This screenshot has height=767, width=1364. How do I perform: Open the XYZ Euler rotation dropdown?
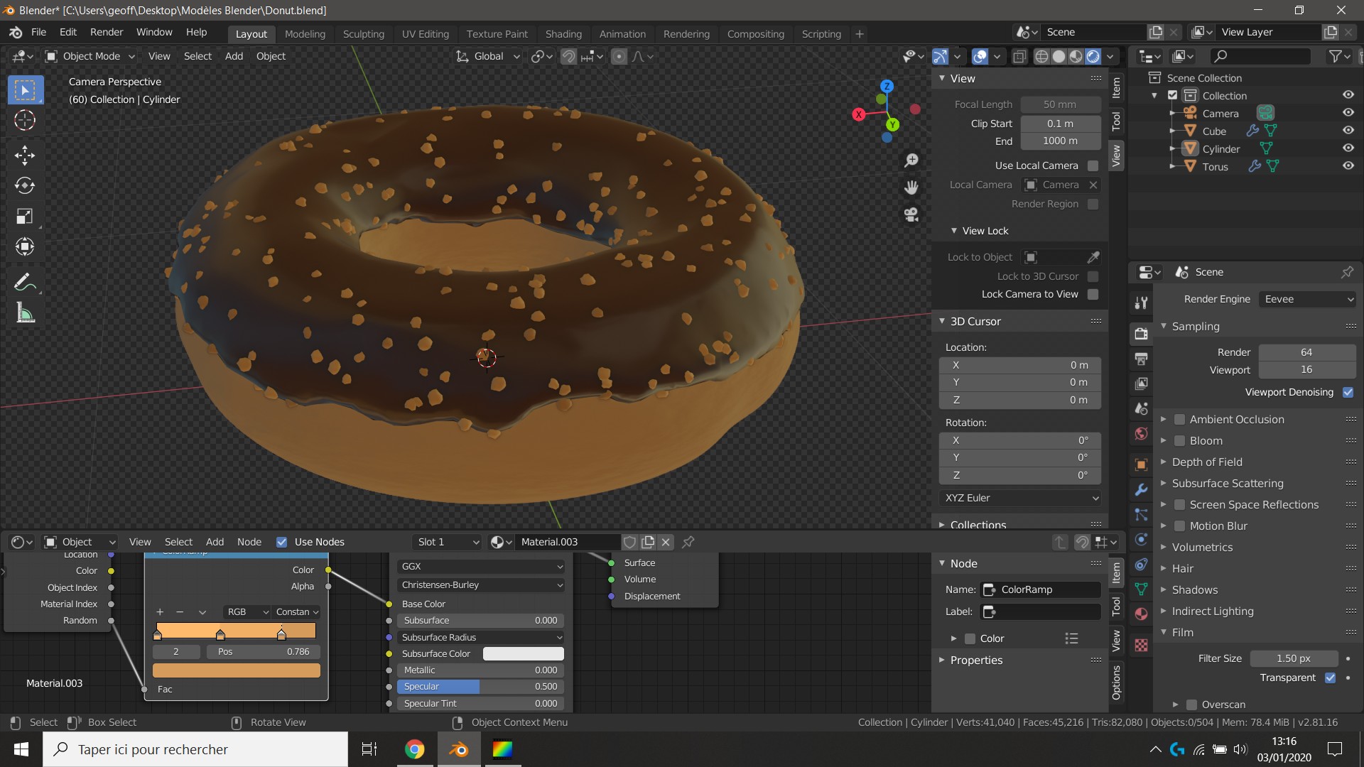click(1020, 498)
